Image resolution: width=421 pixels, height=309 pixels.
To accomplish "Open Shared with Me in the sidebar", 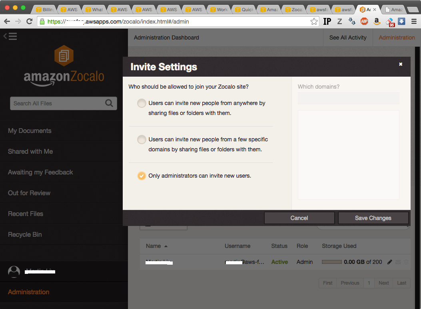I will point(30,151).
